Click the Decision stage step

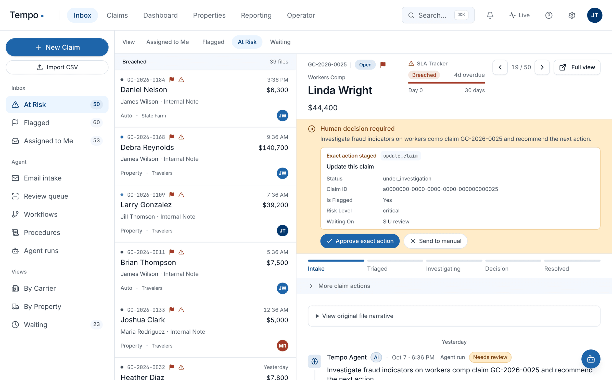[513, 266]
